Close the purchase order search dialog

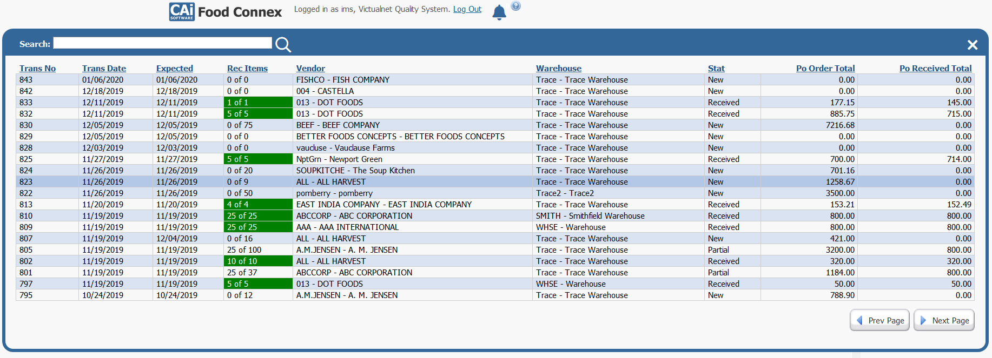[x=972, y=45]
